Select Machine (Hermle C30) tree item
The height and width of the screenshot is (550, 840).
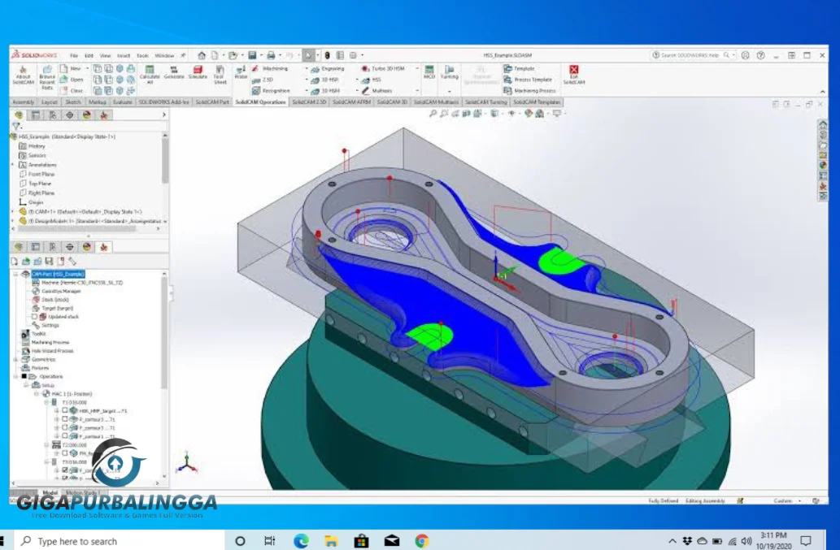pos(78,283)
